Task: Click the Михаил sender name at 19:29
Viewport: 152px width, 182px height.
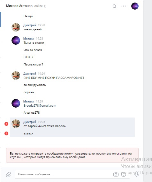Action: 29,102
